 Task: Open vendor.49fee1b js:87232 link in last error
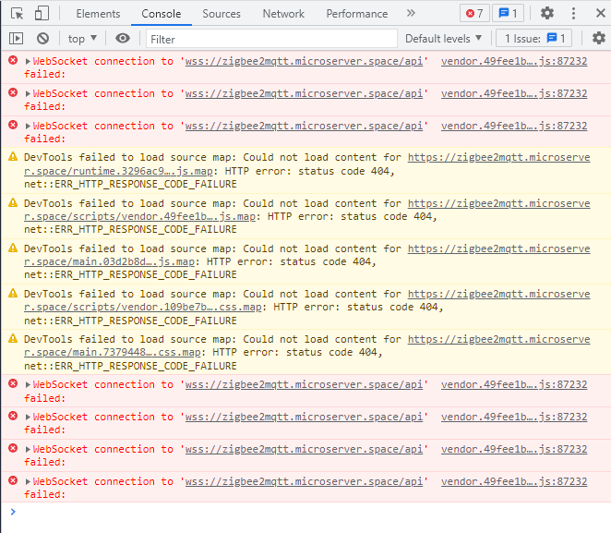tap(514, 481)
